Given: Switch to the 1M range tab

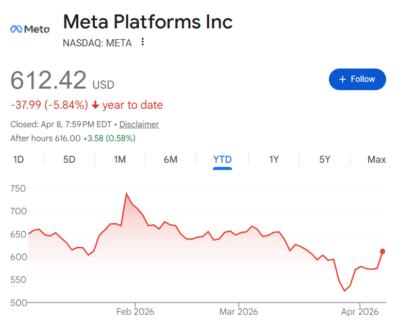Looking at the screenshot, I should [x=120, y=159].
